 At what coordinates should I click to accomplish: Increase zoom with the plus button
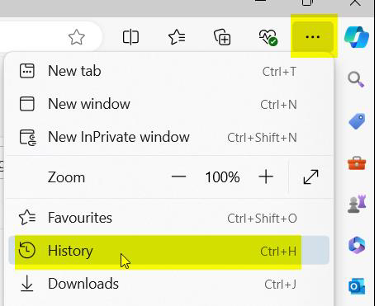(x=266, y=177)
